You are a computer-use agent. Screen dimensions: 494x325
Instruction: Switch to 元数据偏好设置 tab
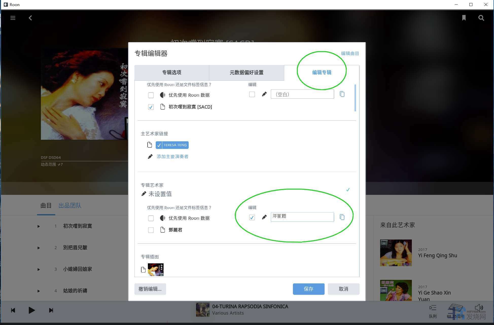click(246, 73)
